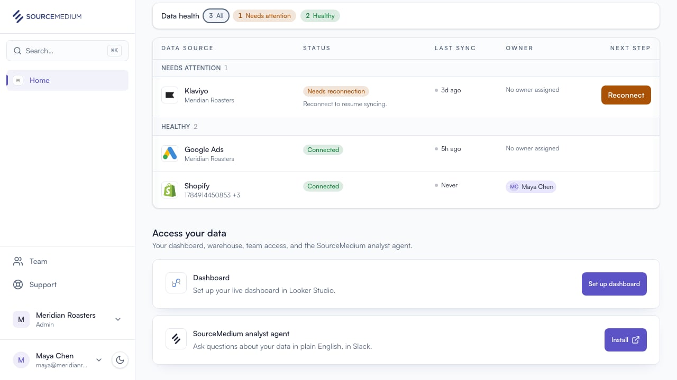The image size is (677, 380).
Task: Click the Access your data heading
Action: tap(189, 233)
